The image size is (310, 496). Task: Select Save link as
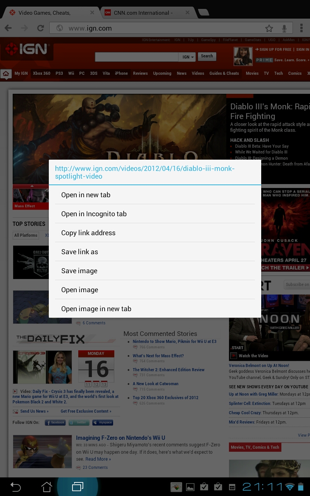pos(155,252)
